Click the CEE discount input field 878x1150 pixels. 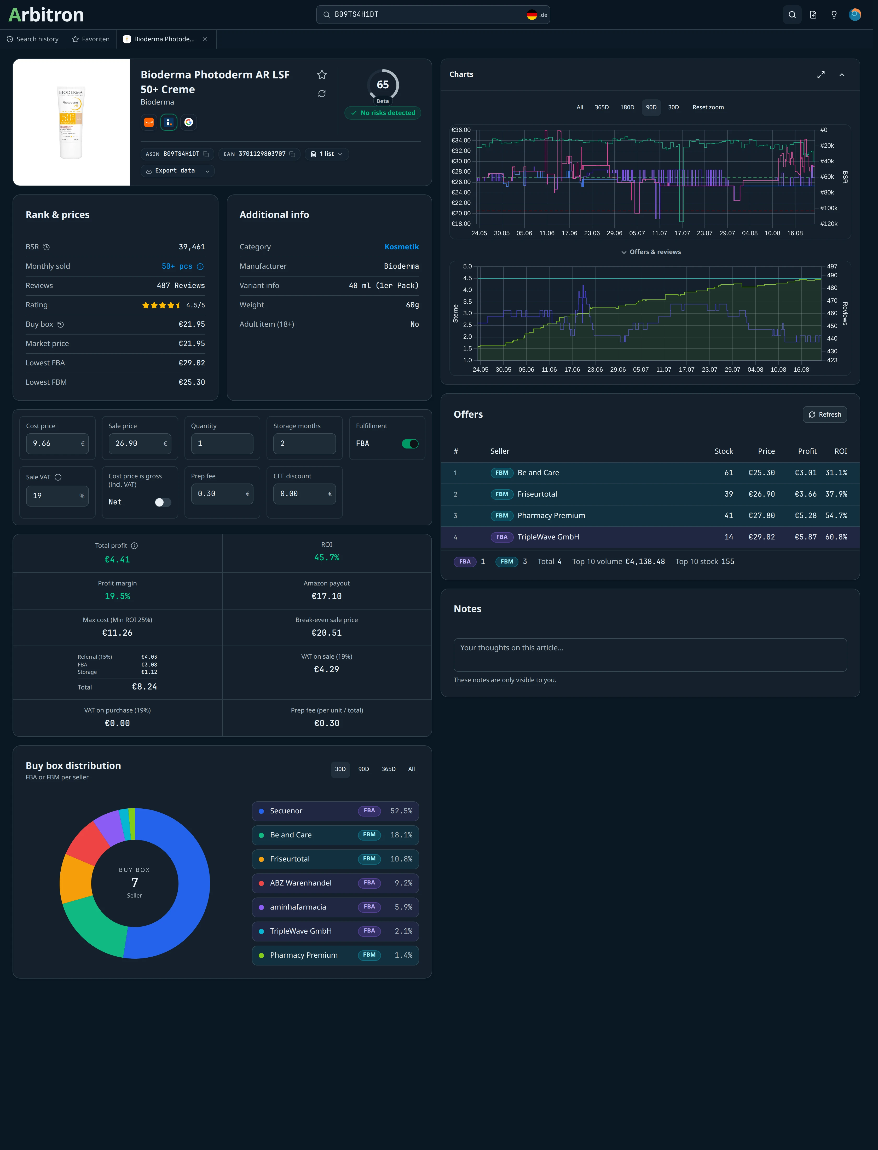click(305, 494)
